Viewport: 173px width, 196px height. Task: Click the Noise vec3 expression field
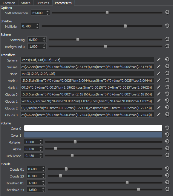coord(87,73)
